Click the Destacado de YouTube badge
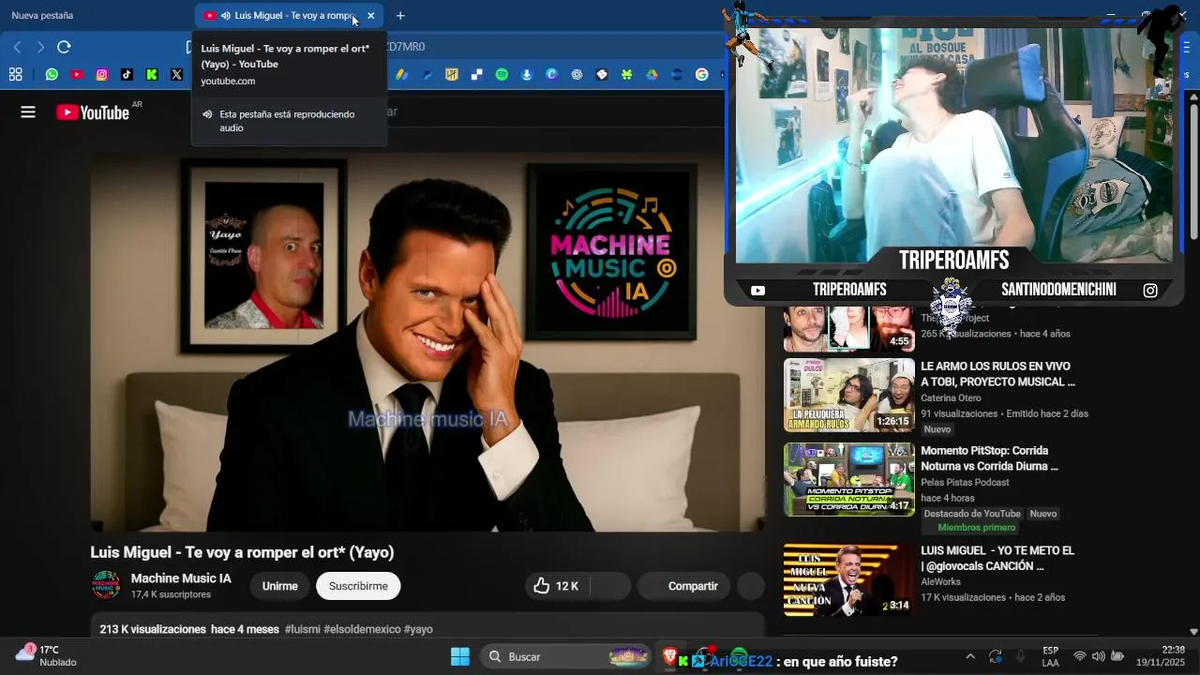1200x675 pixels. (x=972, y=514)
